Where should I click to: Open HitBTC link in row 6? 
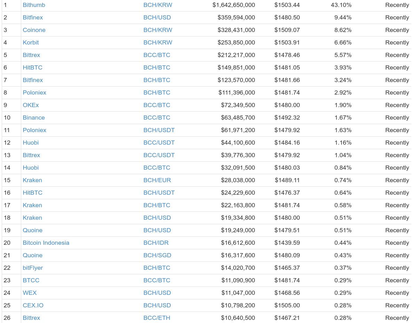32,67
